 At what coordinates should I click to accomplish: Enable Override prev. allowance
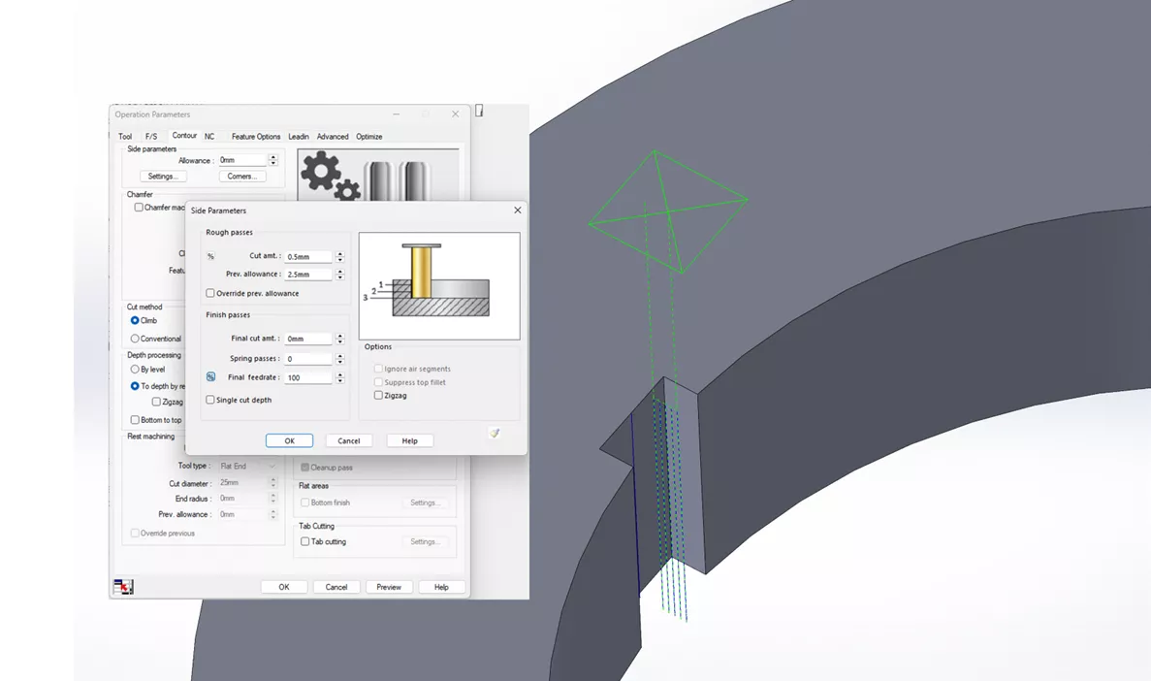211,293
